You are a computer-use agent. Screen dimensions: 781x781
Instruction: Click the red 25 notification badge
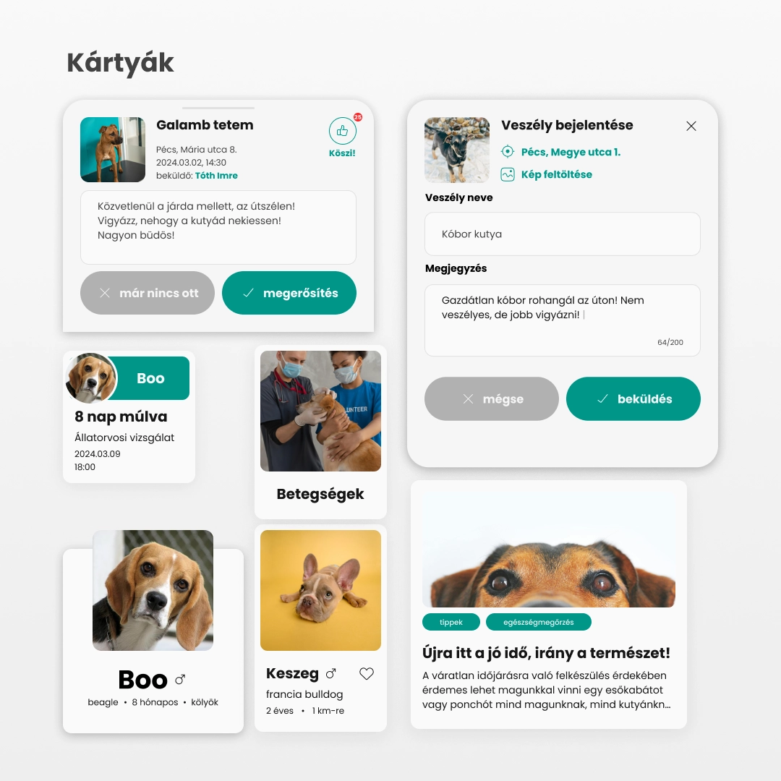click(358, 117)
